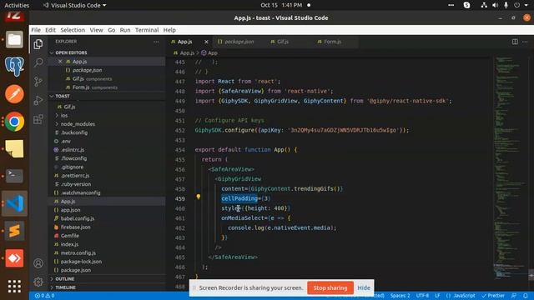Click Activities in the top bar
Screen dimensions: 534x300
pyautogui.click(x=17, y=5)
